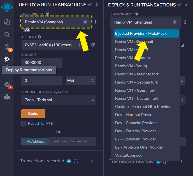Open the Wei unit dropdown

tap(81, 81)
